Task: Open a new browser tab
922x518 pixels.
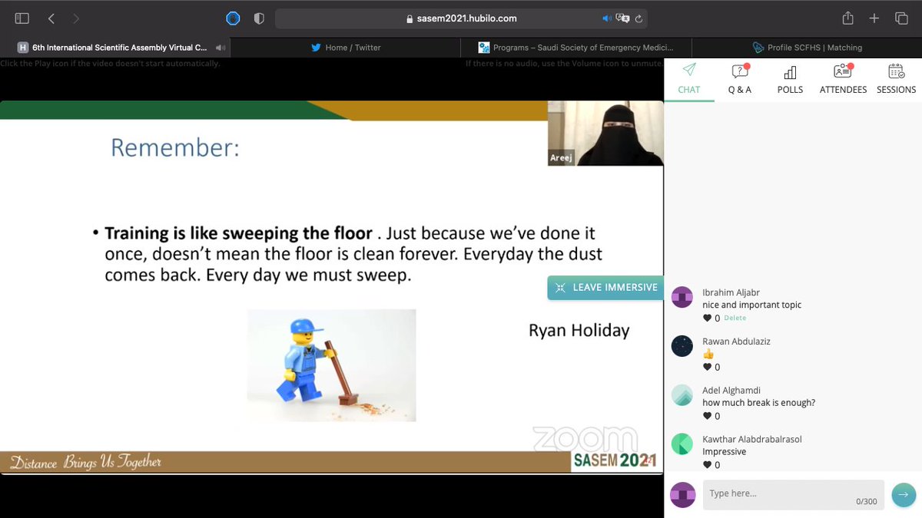Action: pos(873,18)
